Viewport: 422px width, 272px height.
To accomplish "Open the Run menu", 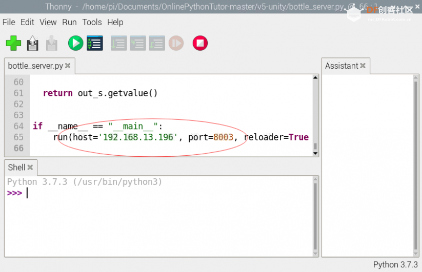I will coord(69,22).
